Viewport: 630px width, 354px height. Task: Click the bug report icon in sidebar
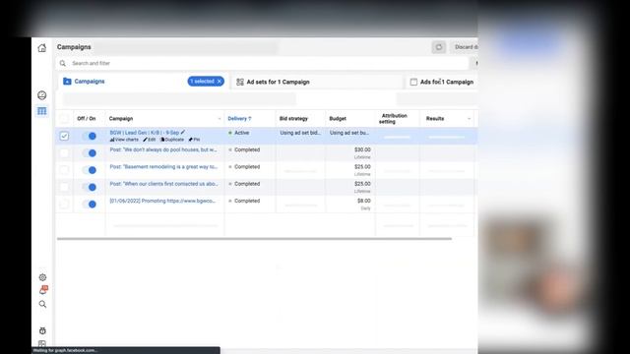(x=42, y=330)
